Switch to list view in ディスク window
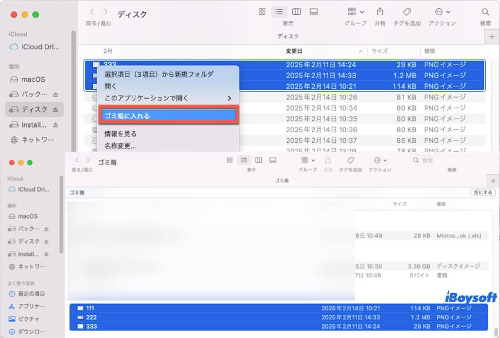500x338 pixels. tap(279, 12)
